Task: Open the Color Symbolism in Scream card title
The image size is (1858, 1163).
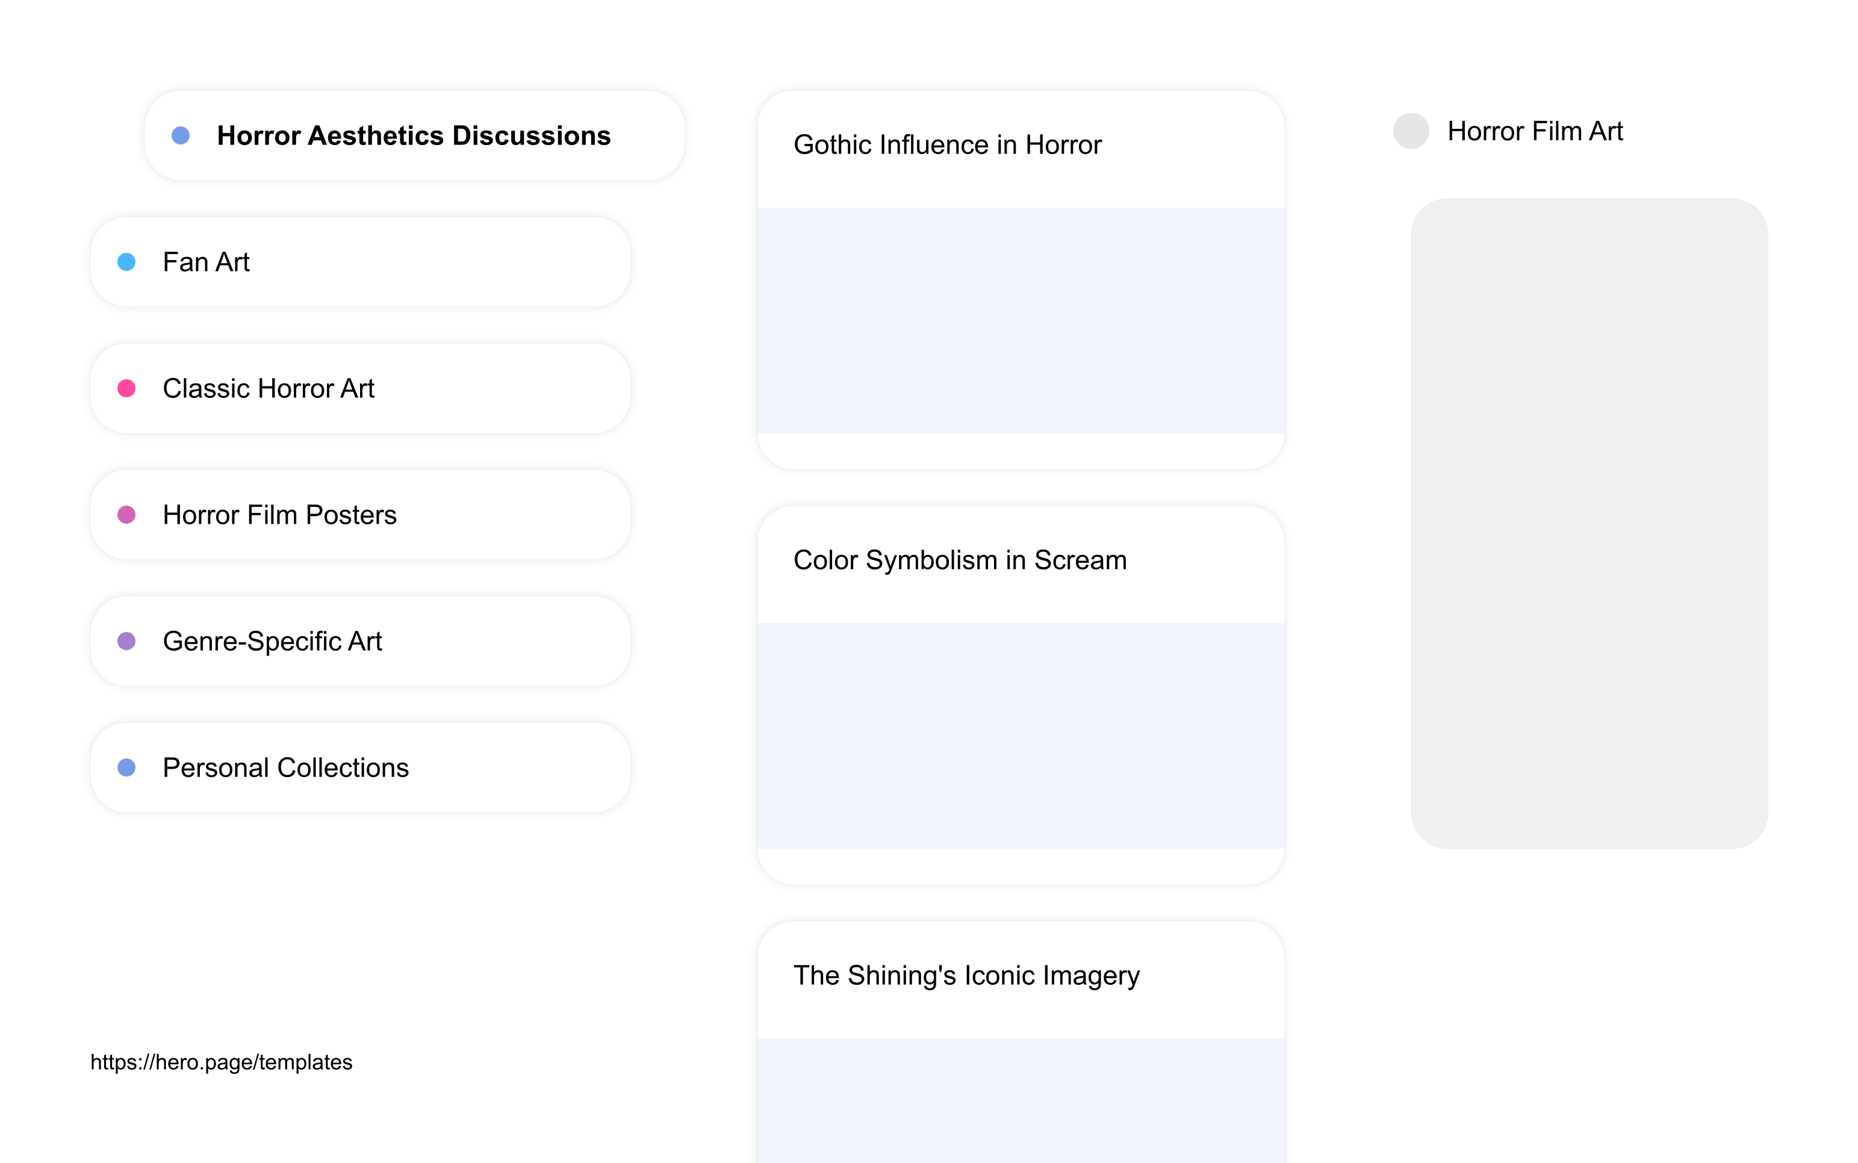Action: coord(959,560)
